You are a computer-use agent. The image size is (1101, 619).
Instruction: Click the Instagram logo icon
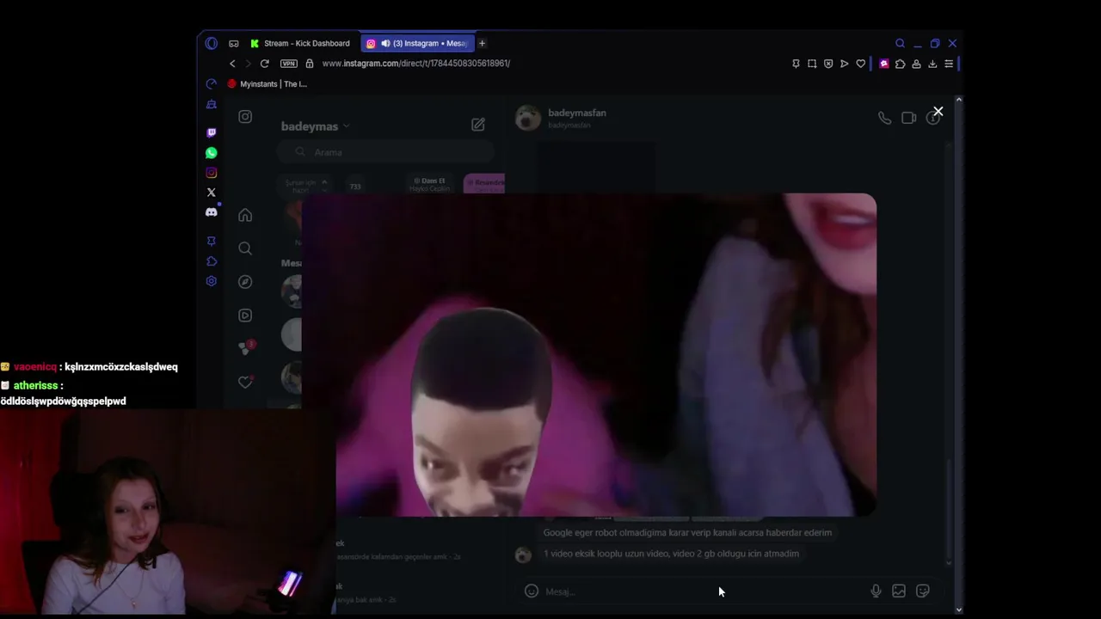pos(245,117)
